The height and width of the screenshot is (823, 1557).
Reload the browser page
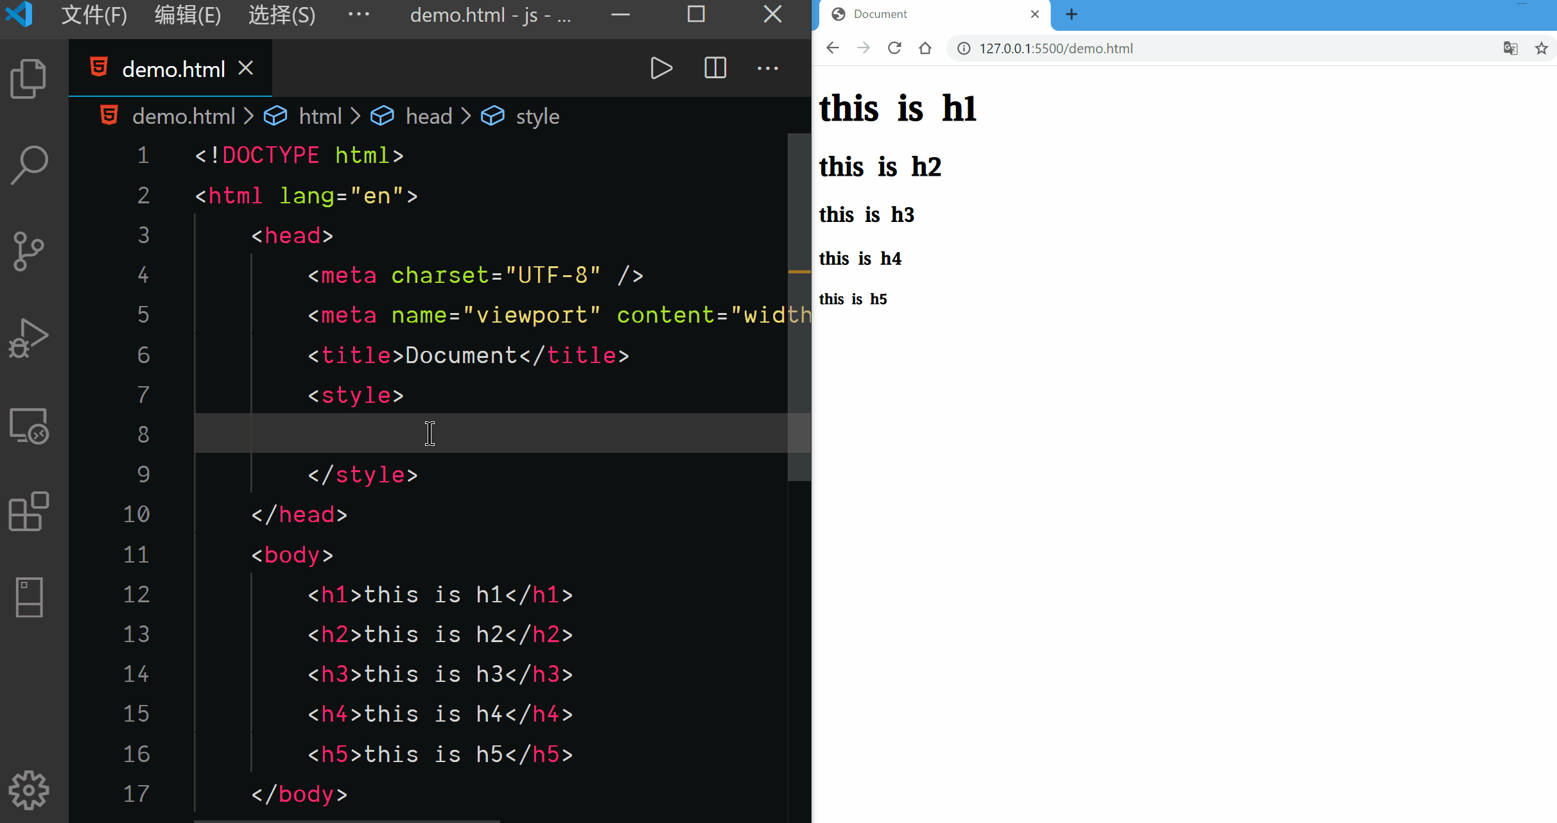[894, 49]
